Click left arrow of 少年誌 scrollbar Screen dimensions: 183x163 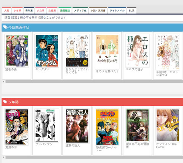3,157
